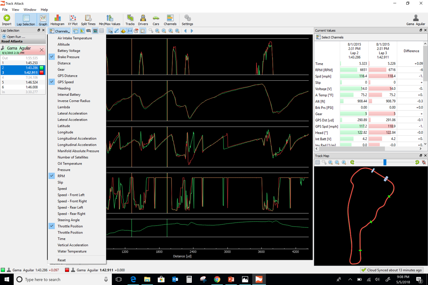Rotate the Track Map counter-clockwise

(352, 162)
